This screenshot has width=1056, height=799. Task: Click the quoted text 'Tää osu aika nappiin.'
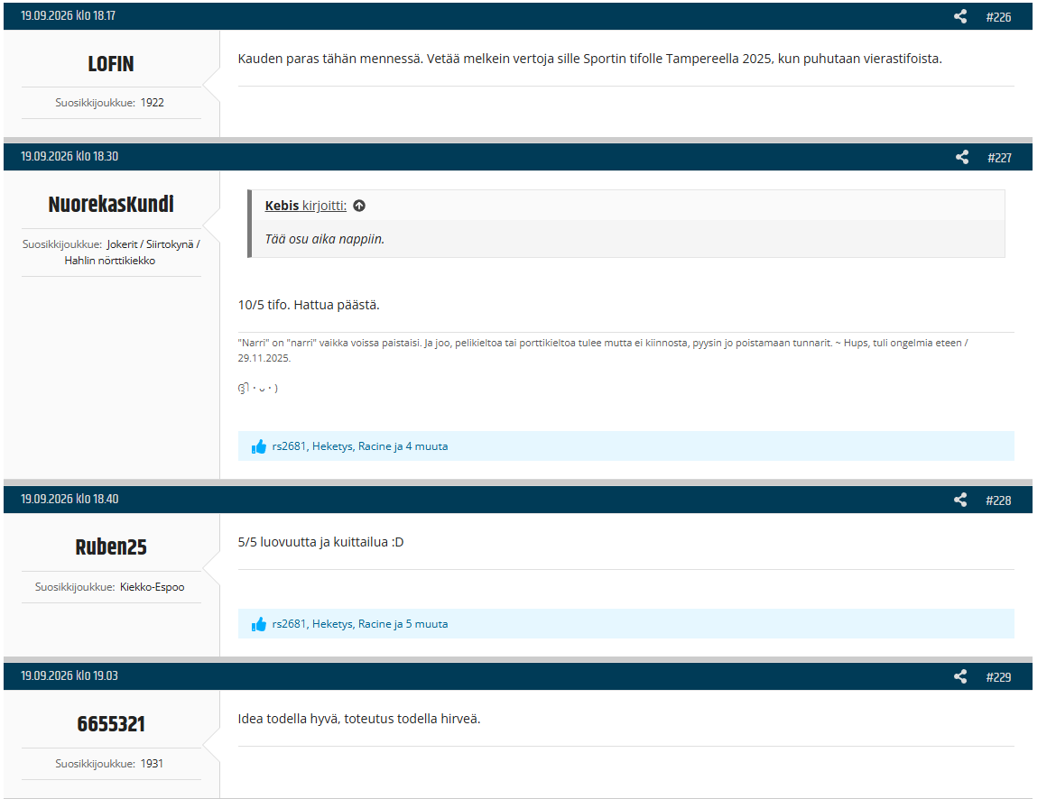click(x=325, y=239)
